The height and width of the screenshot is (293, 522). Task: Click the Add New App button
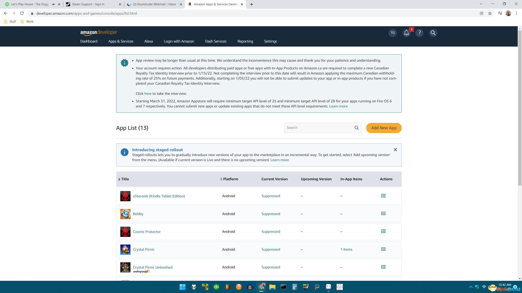[384, 128]
